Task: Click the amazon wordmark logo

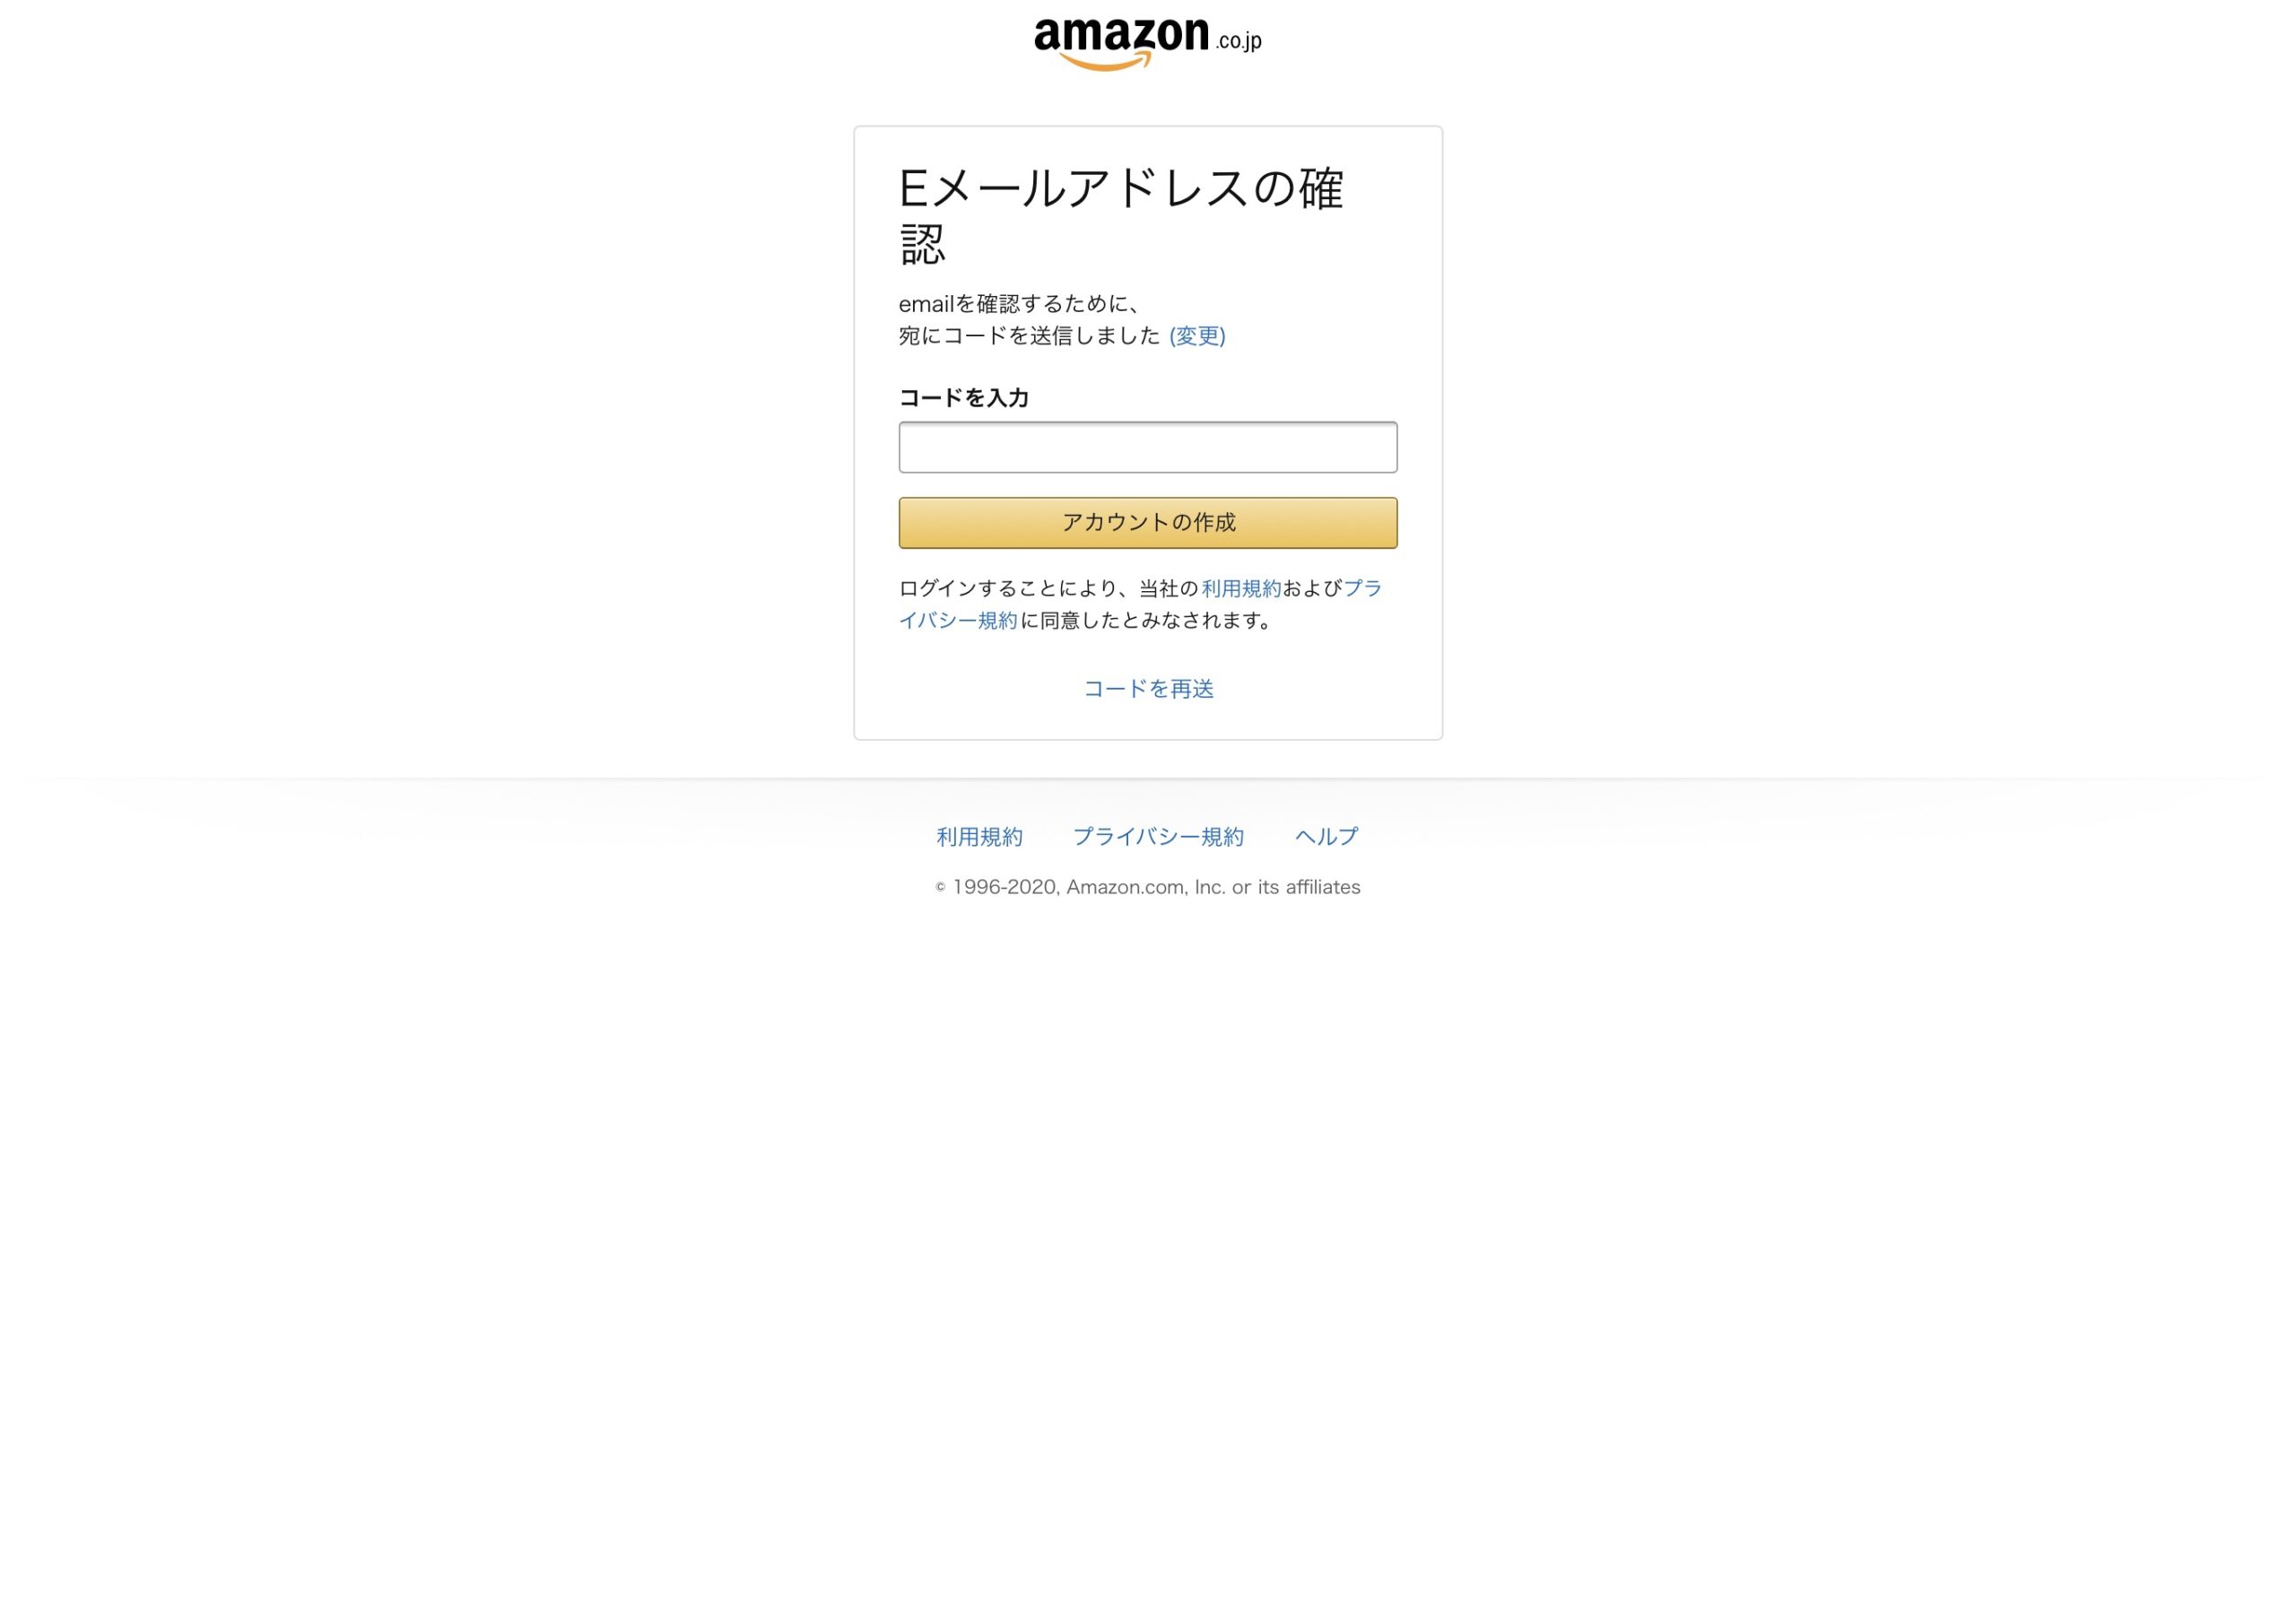Action: (1121, 35)
